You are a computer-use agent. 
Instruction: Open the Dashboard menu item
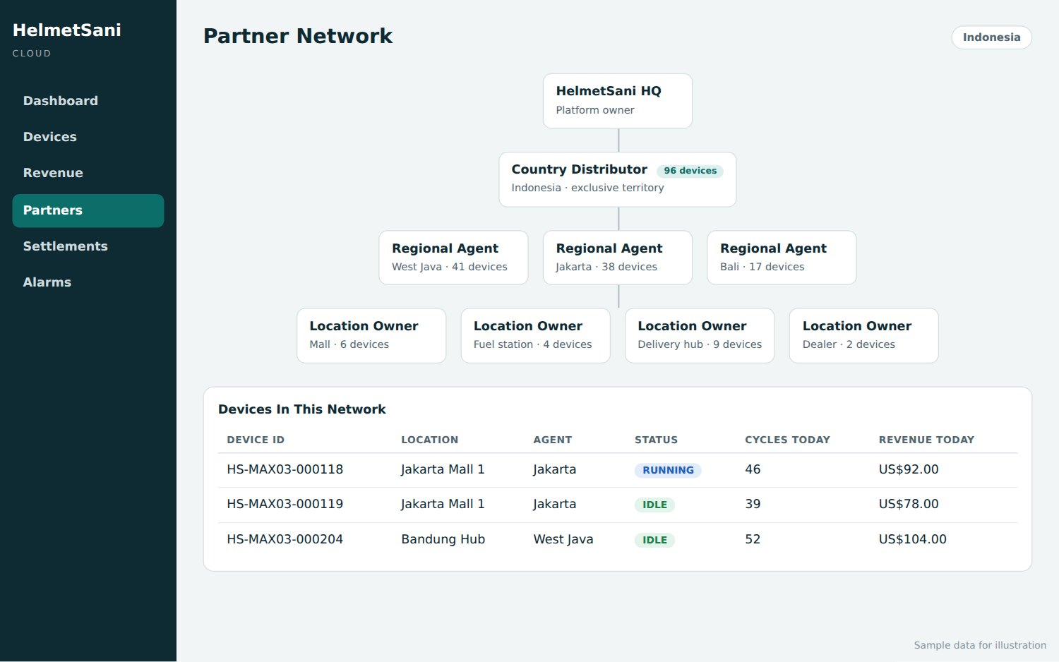pyautogui.click(x=88, y=101)
